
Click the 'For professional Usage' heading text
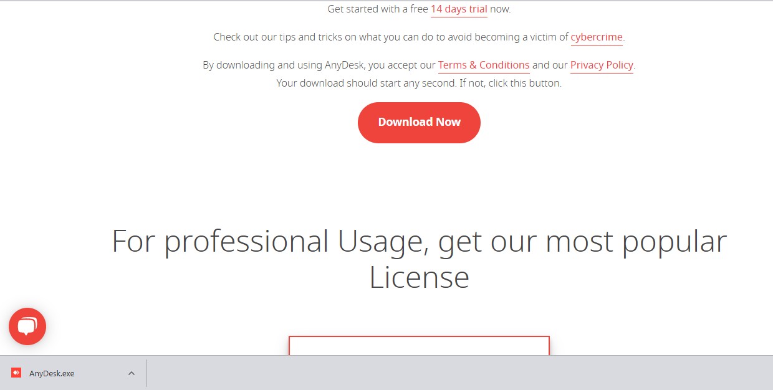[419, 259]
